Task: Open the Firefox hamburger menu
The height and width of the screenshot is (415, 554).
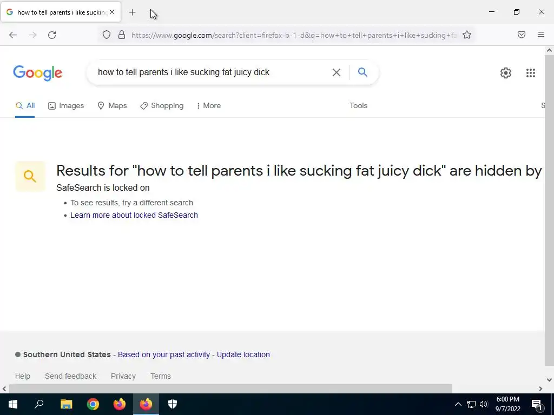Action: click(x=540, y=35)
